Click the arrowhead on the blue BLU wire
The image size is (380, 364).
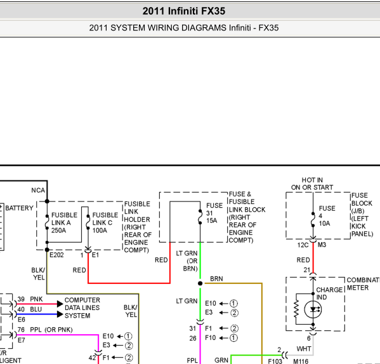click(60, 314)
